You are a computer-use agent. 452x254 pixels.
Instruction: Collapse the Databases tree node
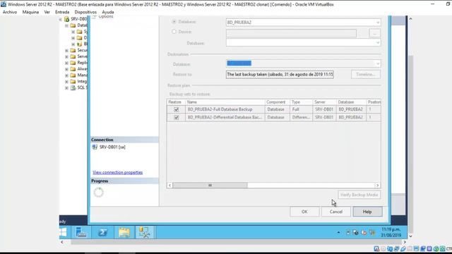[66, 25]
